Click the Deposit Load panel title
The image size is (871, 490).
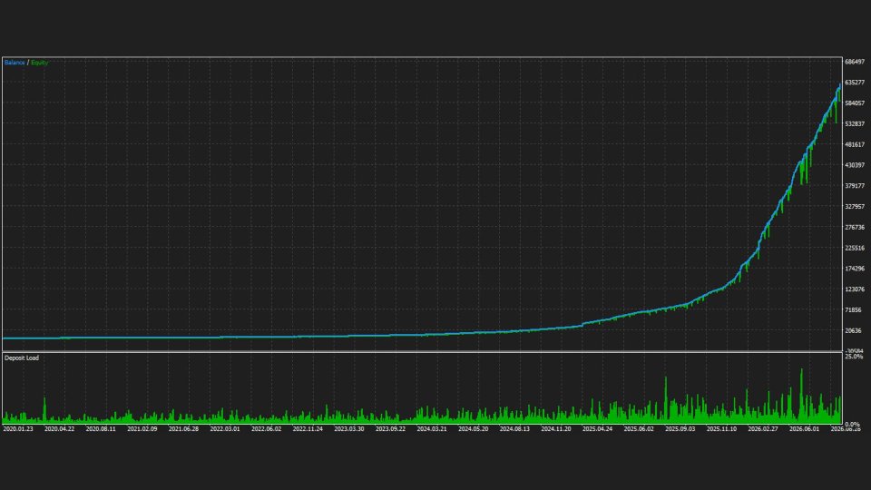coord(22,358)
